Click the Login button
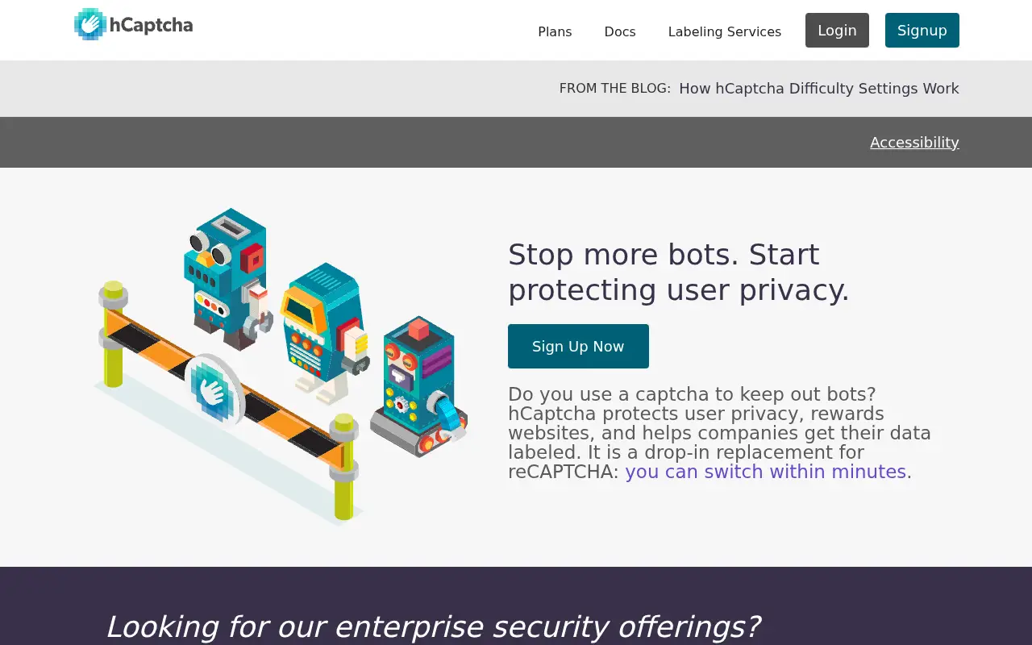 pyautogui.click(x=837, y=30)
